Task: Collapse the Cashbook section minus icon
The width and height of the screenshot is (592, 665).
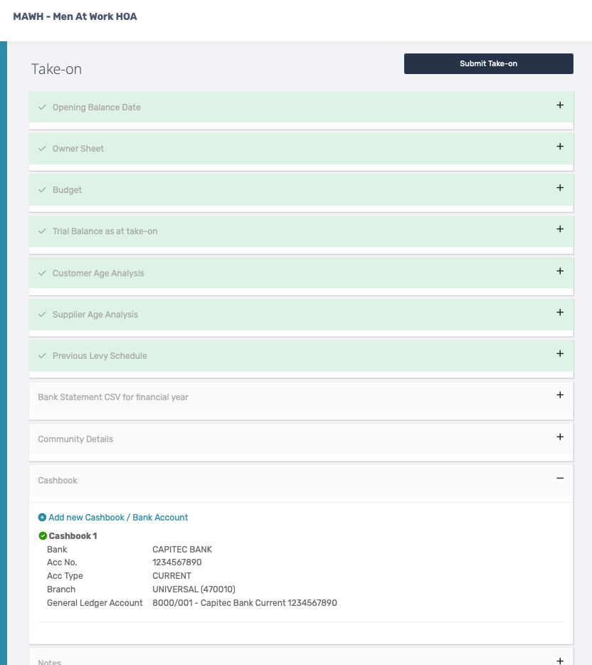Action: (x=560, y=478)
